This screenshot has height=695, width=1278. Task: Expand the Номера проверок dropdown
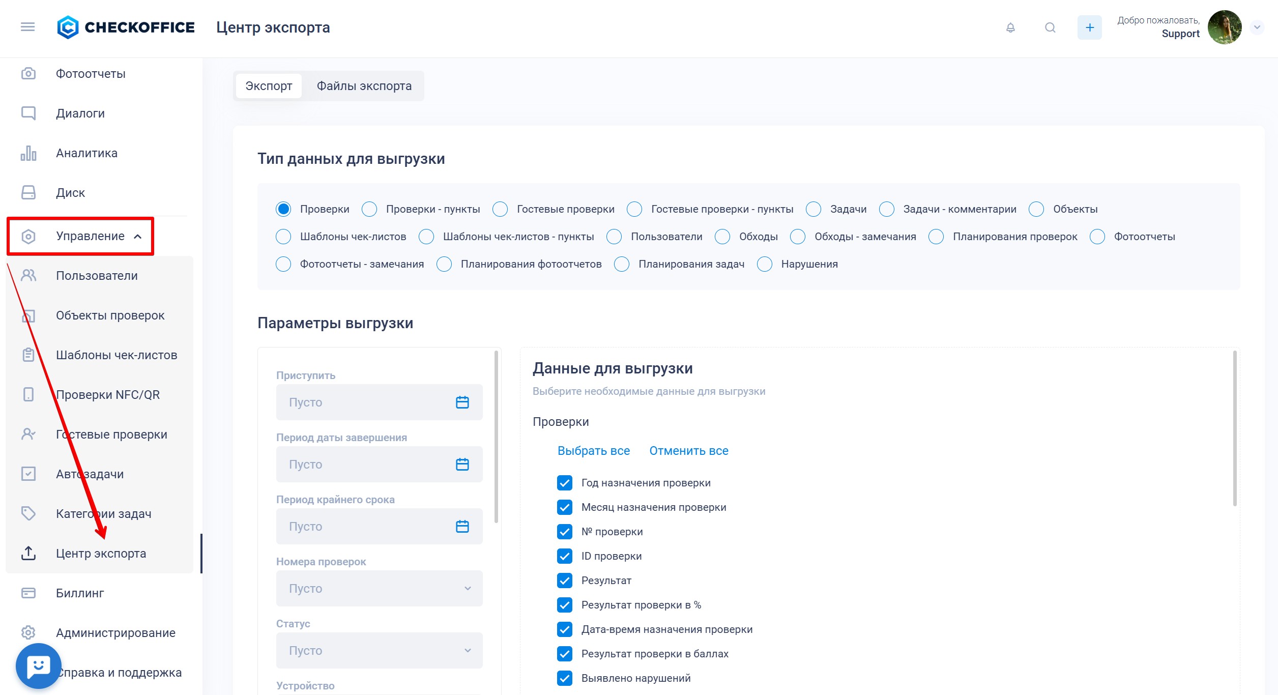pyautogui.click(x=379, y=589)
